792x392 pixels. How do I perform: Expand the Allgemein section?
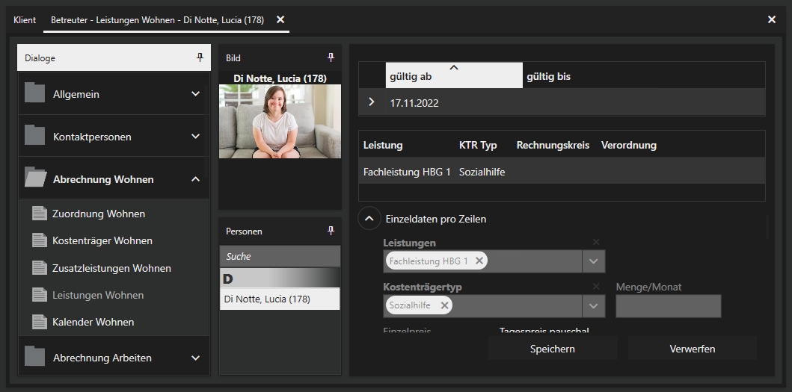[x=195, y=94]
